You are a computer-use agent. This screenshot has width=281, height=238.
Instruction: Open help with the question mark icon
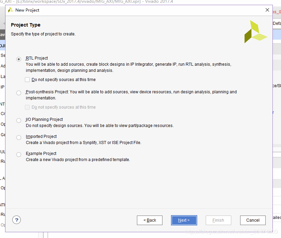16,220
